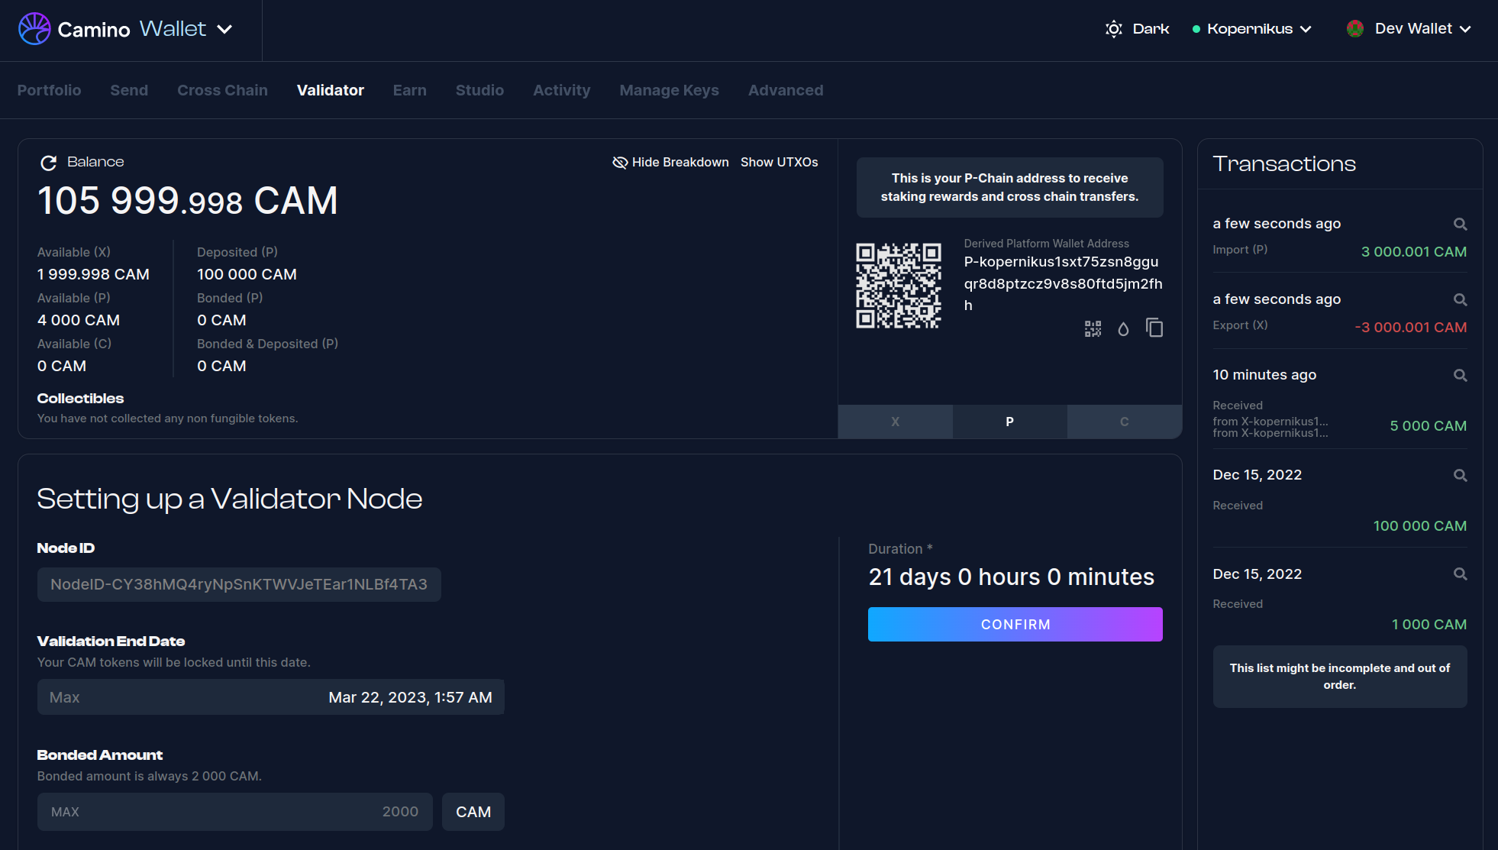Switch to the Cross Chain tab
Screen dimensions: 1498x850
222,90
